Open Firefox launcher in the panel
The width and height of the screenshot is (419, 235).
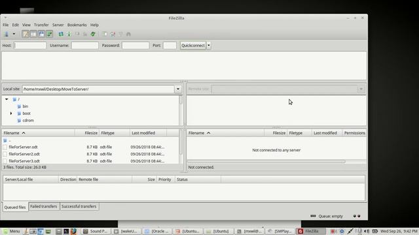click(73, 231)
